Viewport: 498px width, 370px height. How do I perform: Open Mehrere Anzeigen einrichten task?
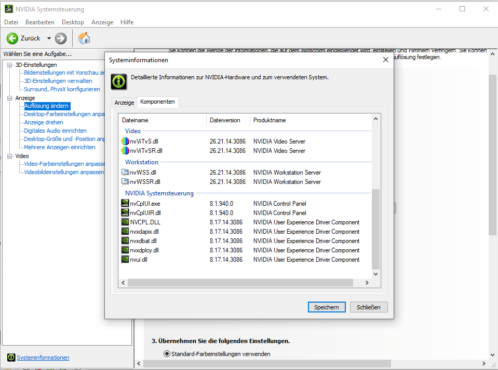[x=60, y=147]
